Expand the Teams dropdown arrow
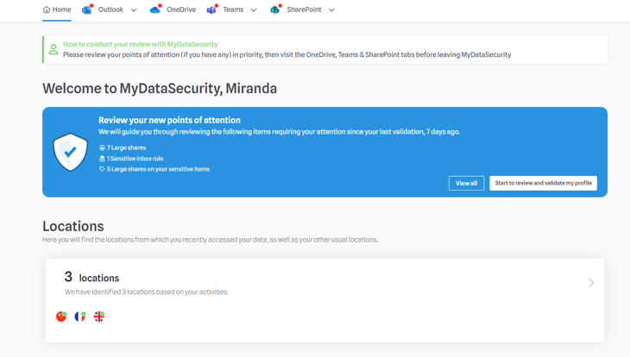 pyautogui.click(x=254, y=10)
